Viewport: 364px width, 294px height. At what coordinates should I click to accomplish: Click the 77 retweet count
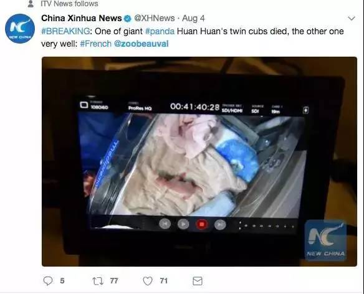pos(114,281)
